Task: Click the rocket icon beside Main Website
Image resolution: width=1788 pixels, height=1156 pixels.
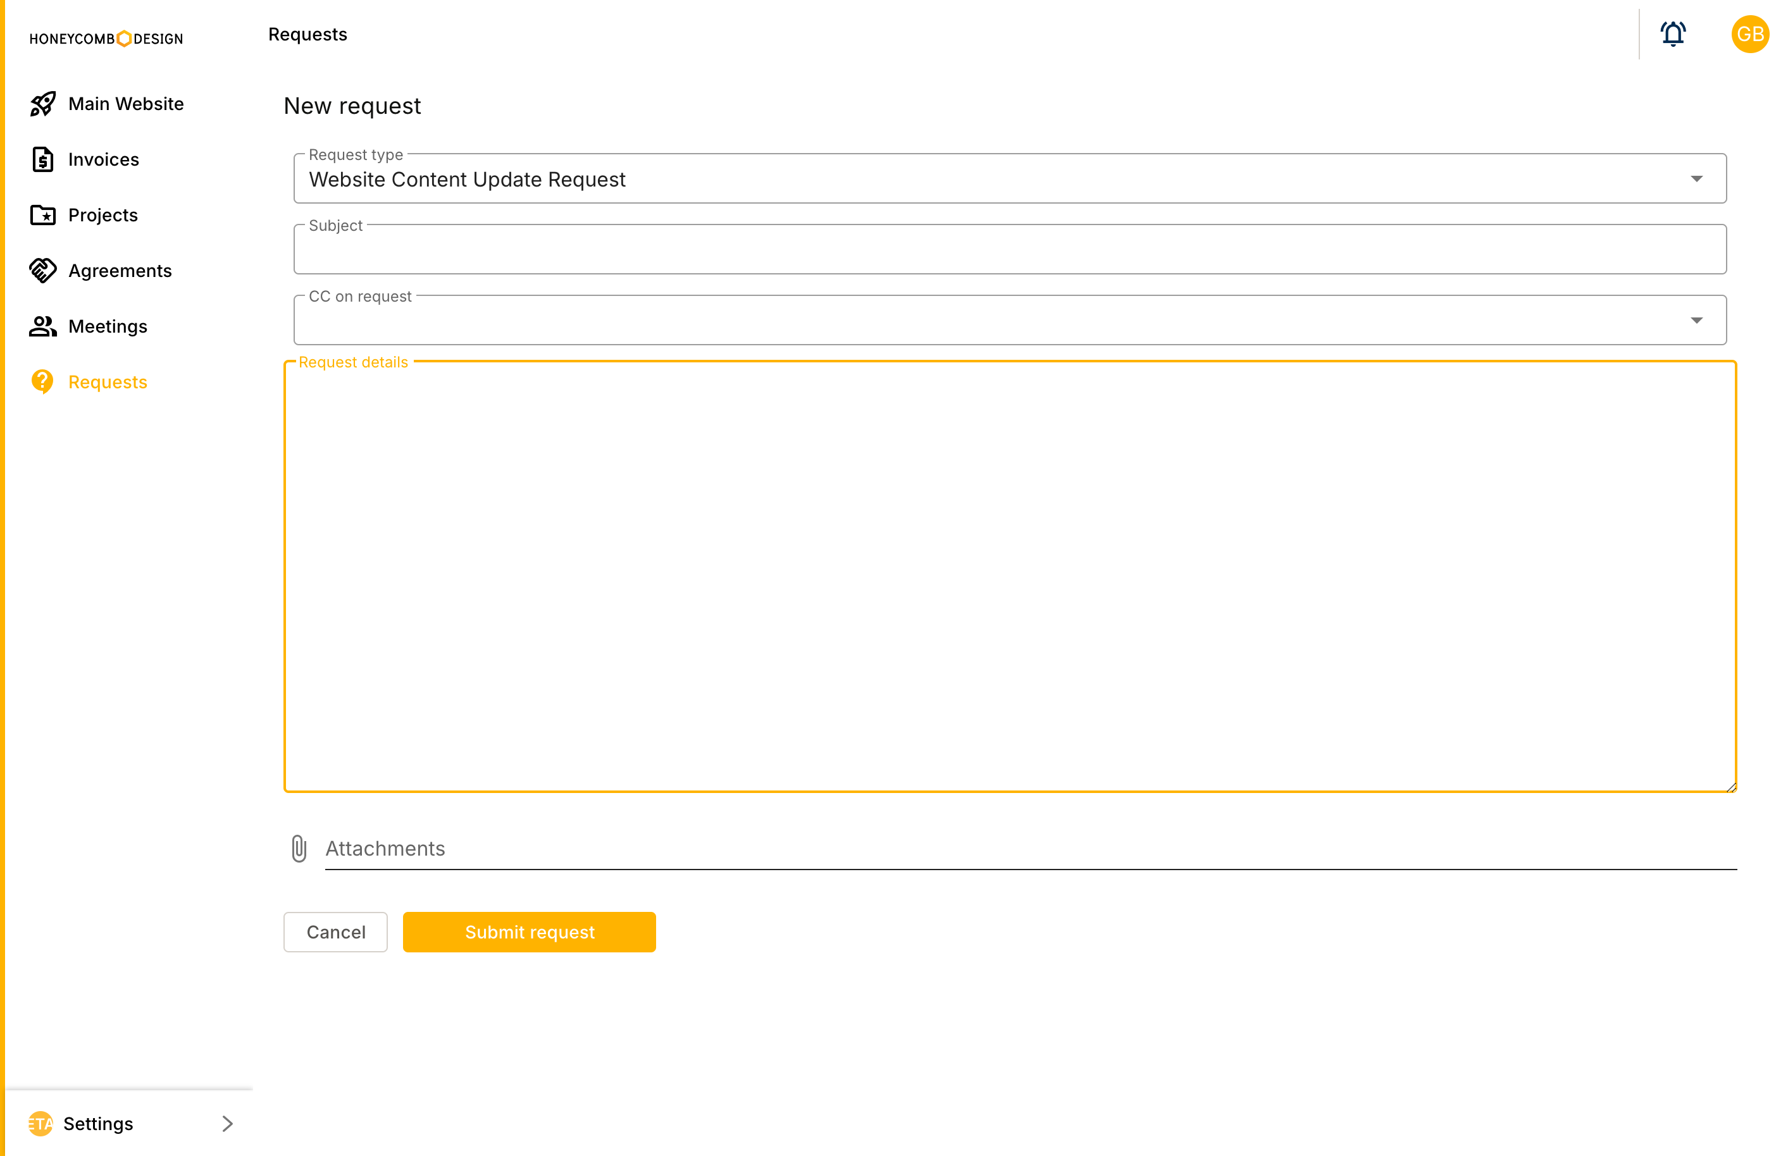Action: (43, 104)
